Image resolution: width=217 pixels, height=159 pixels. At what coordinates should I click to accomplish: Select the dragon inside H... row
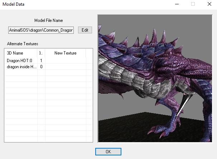(x=48, y=67)
